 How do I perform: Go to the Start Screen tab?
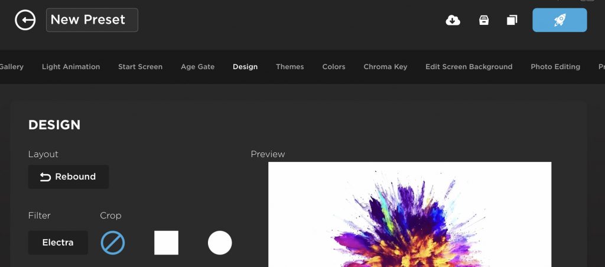pyautogui.click(x=140, y=67)
